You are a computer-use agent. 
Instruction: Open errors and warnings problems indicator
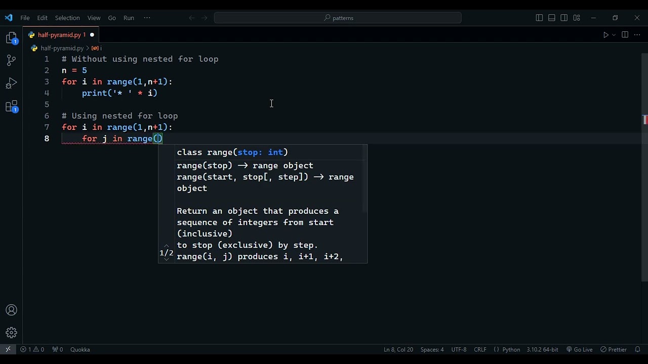click(x=32, y=349)
